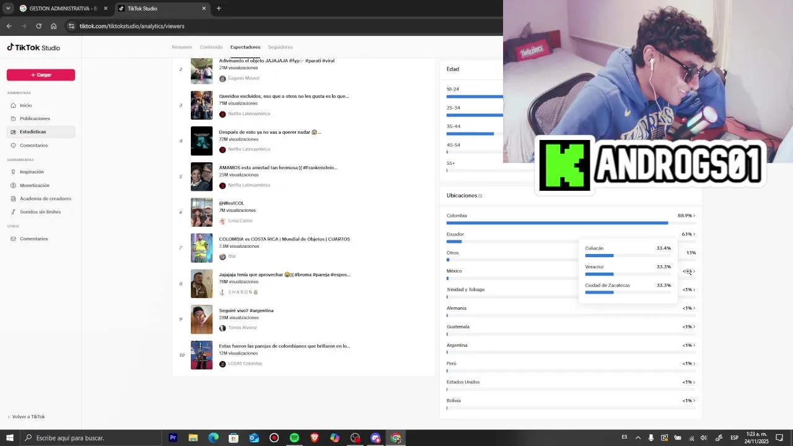Click the Cargar upload button
This screenshot has width=793, height=446.
pos(41,75)
